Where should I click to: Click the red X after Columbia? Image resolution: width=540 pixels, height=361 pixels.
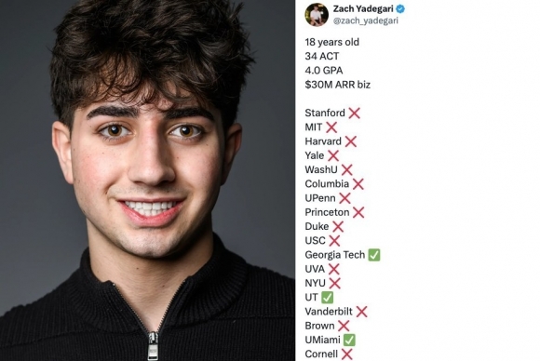click(358, 184)
